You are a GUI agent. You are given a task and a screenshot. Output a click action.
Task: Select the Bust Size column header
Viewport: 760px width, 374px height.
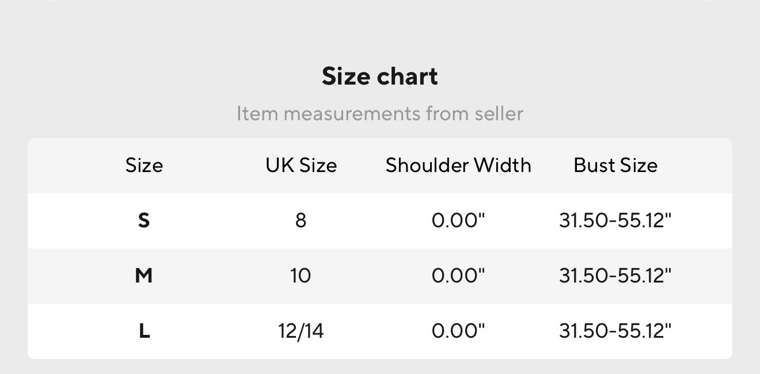(615, 166)
